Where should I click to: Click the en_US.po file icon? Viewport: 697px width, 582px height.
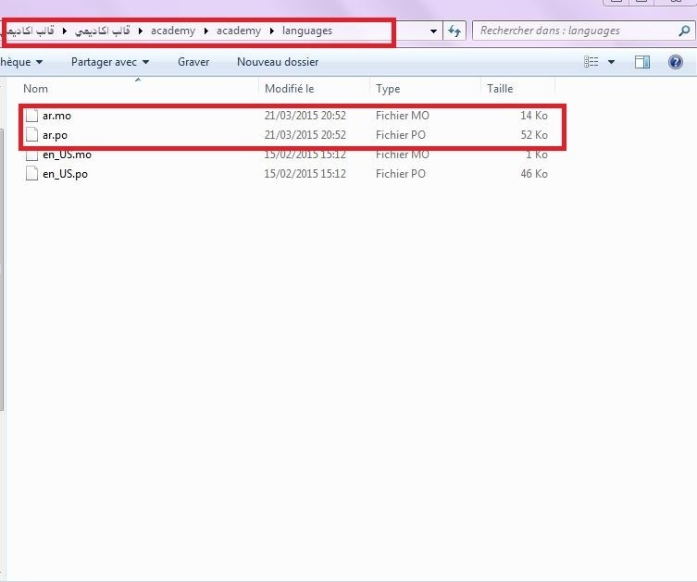point(33,174)
